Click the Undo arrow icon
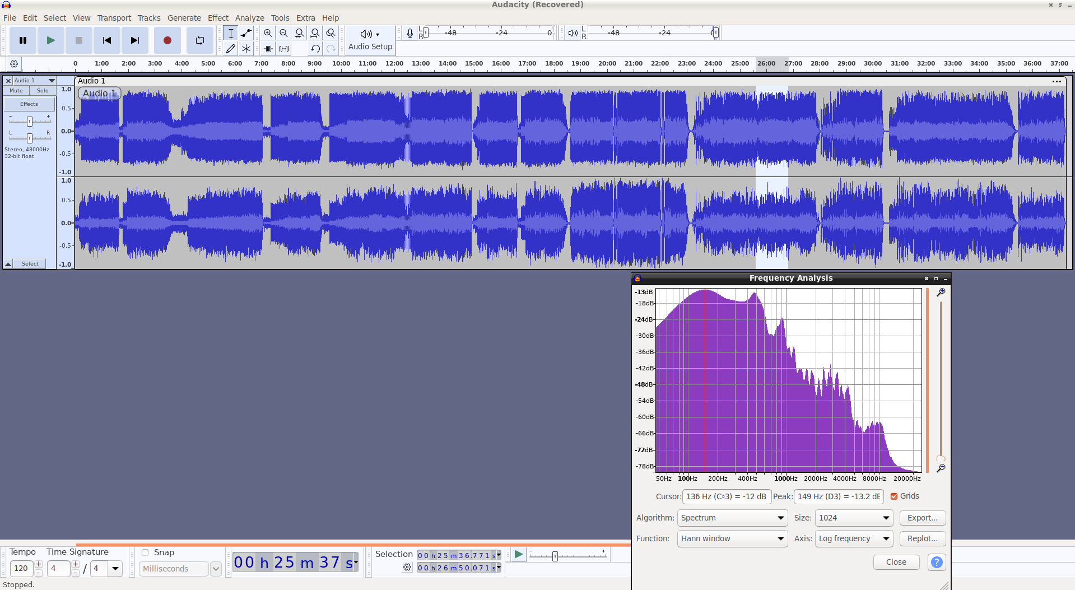The image size is (1075, 590). point(315,49)
